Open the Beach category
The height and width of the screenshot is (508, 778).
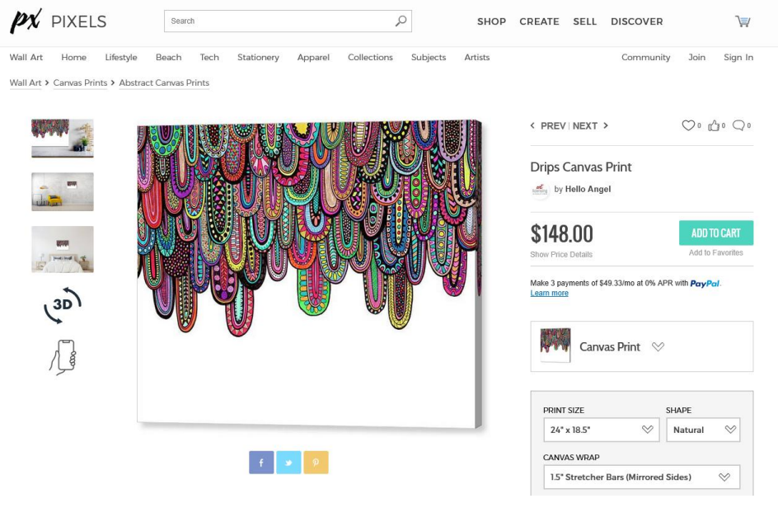pos(169,57)
